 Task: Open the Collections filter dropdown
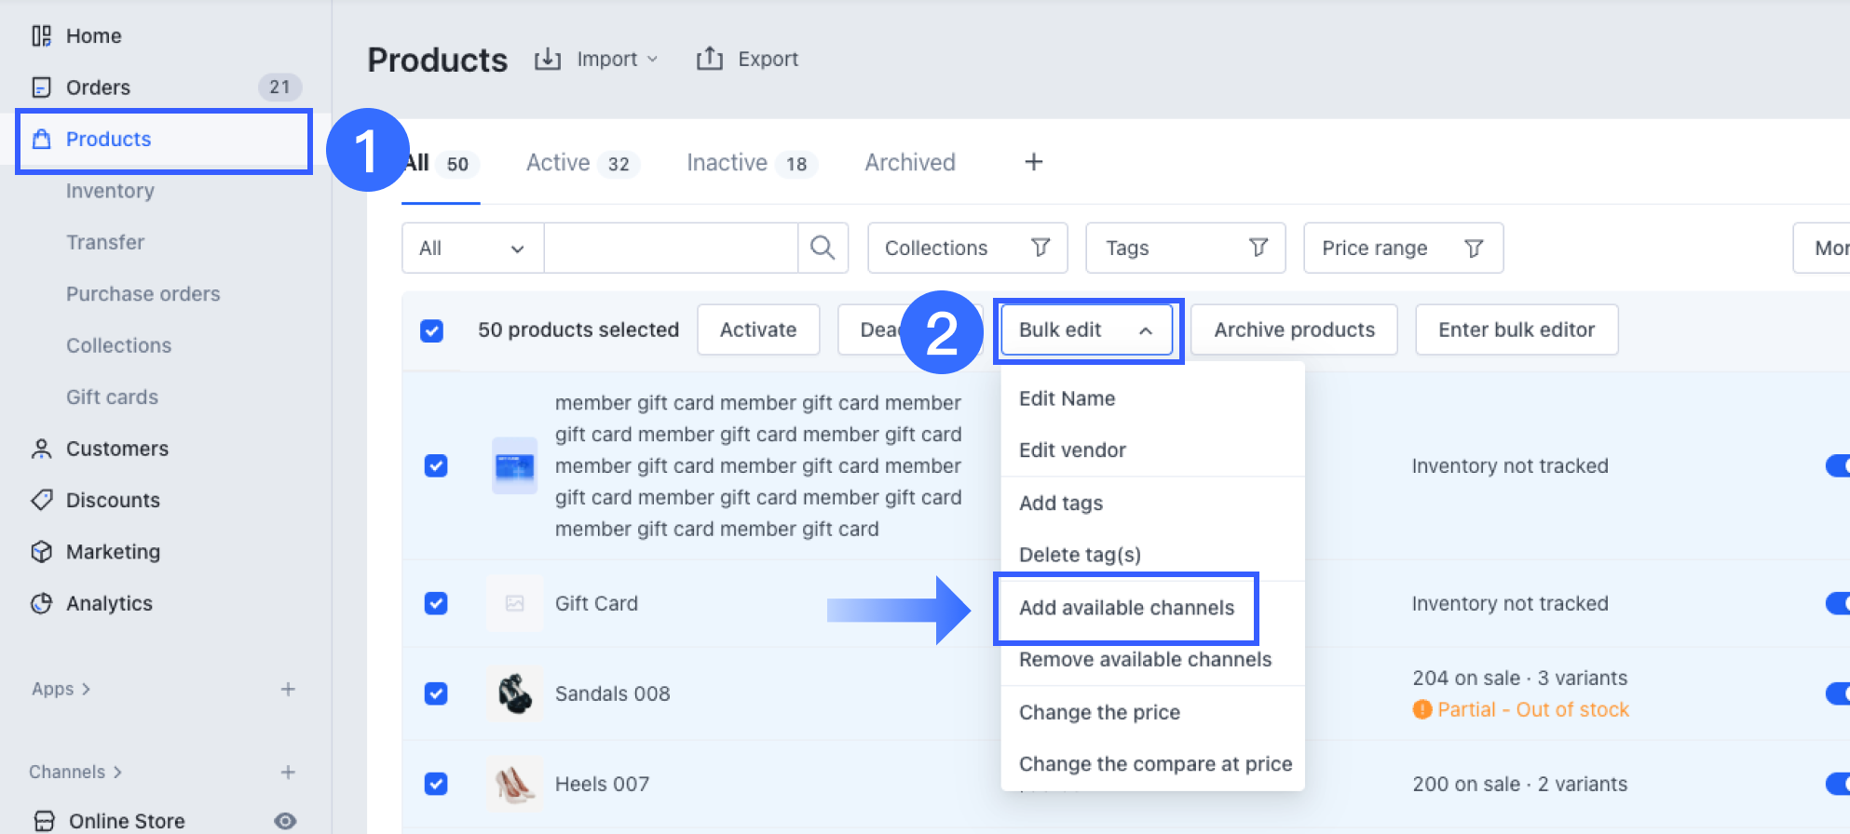pos(967,248)
